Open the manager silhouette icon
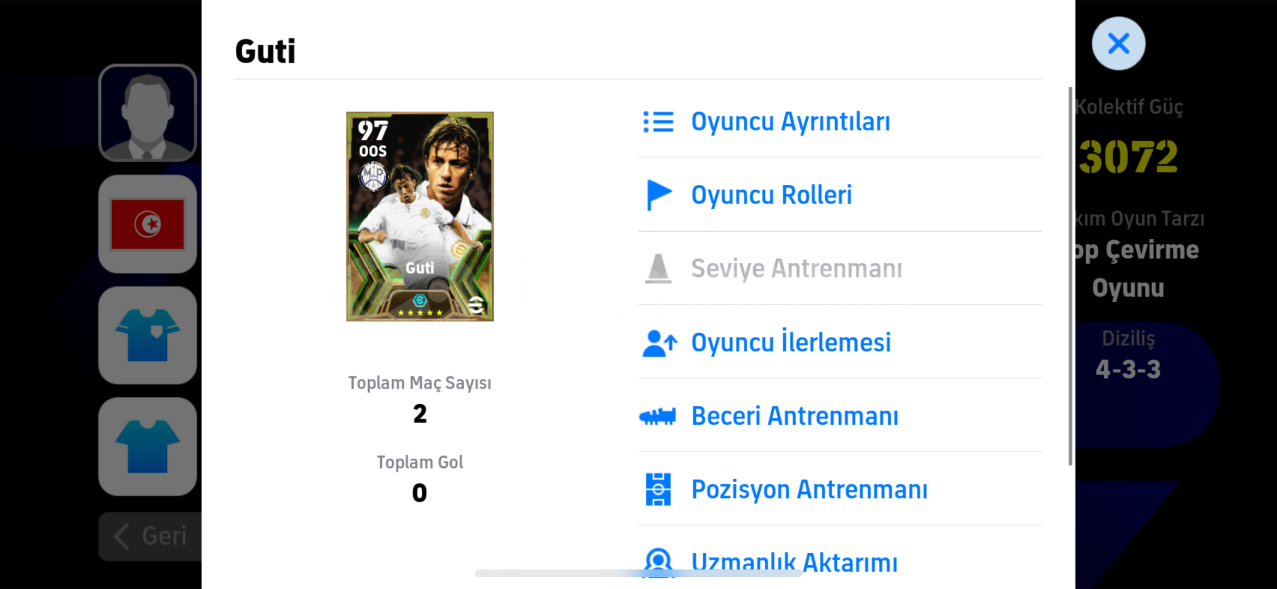Viewport: 1277px width, 589px height. 147,113
